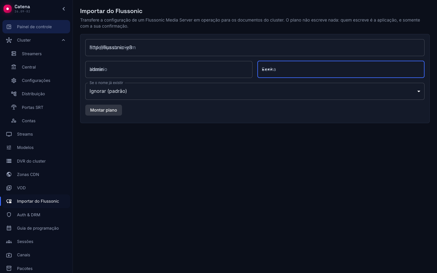Collapse the Cluster section chevron
437x273 pixels.
63,40
